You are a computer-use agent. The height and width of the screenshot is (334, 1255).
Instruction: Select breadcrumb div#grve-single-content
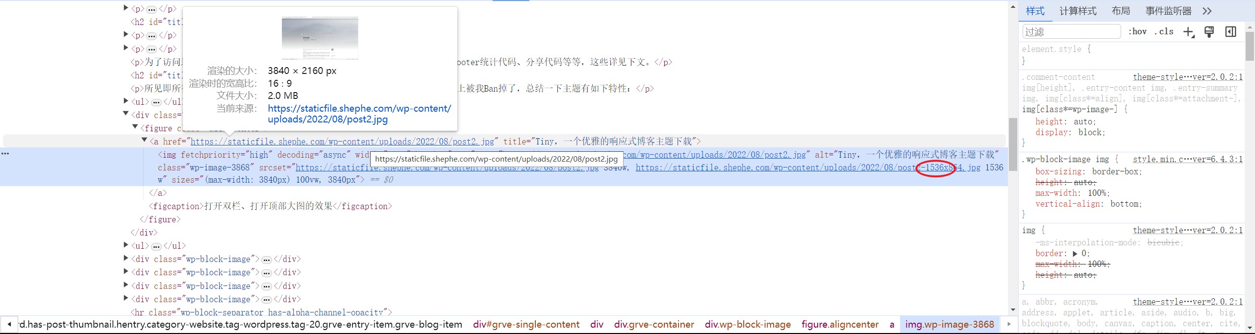[526, 324]
